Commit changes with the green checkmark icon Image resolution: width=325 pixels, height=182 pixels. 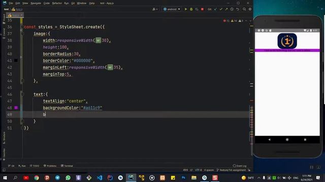(221, 9)
